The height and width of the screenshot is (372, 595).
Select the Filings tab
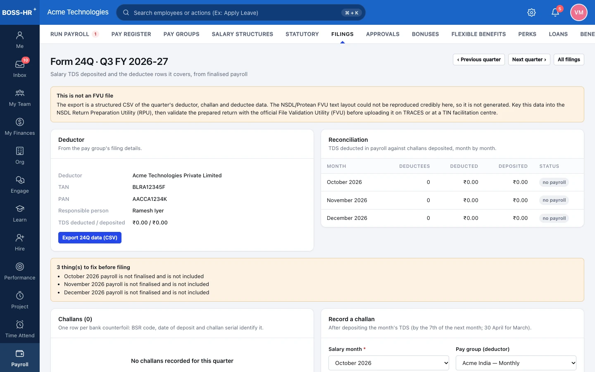tap(343, 34)
